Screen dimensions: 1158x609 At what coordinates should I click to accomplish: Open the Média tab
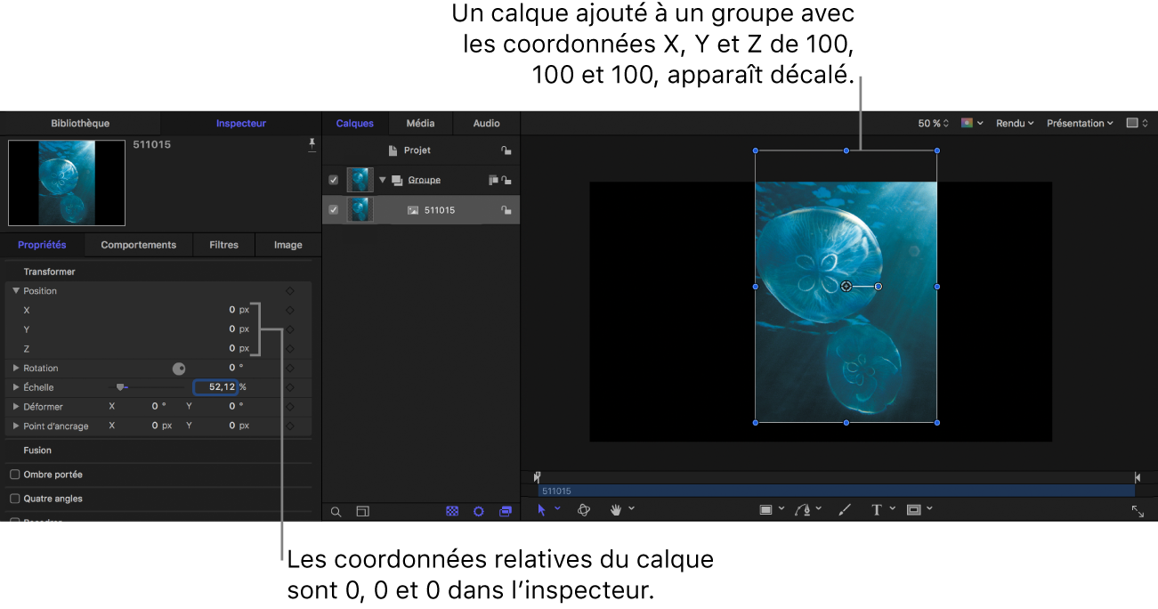tap(420, 123)
